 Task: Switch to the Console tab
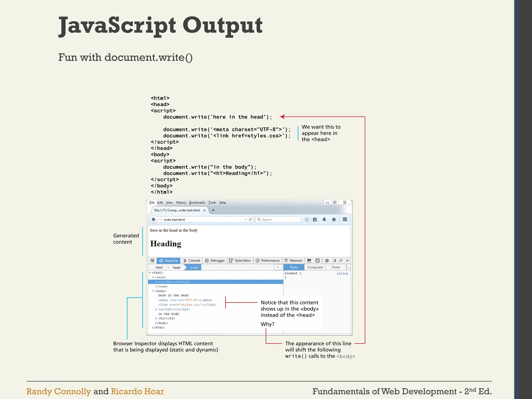tap(192, 261)
